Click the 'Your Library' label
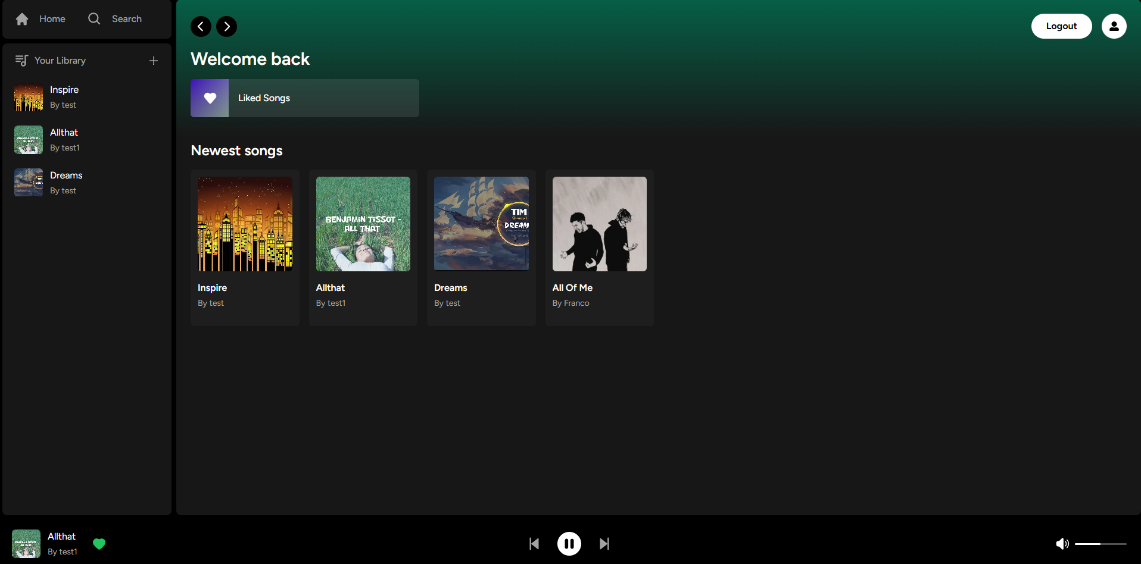1141x564 pixels. coord(60,61)
